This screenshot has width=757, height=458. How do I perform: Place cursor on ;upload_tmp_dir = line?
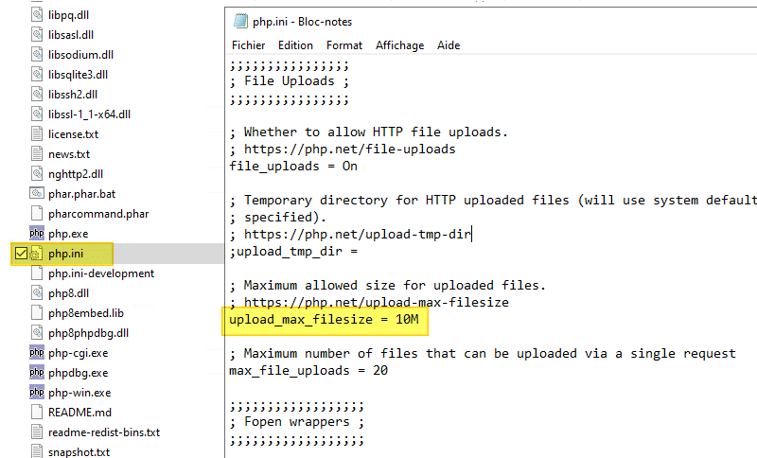pos(293,252)
